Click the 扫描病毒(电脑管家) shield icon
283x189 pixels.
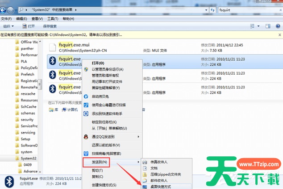tap(86, 154)
